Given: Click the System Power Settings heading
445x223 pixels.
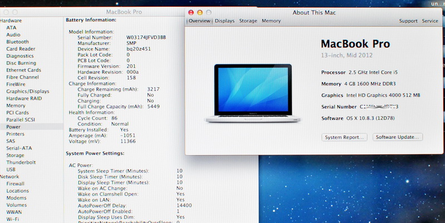Looking at the screenshot, I should 95,153.
